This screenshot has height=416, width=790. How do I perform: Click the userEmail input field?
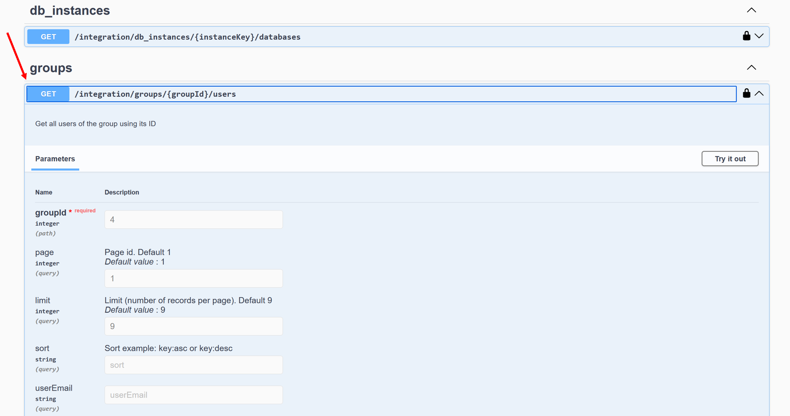193,395
